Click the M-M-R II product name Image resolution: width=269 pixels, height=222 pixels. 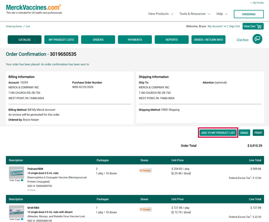33,208
